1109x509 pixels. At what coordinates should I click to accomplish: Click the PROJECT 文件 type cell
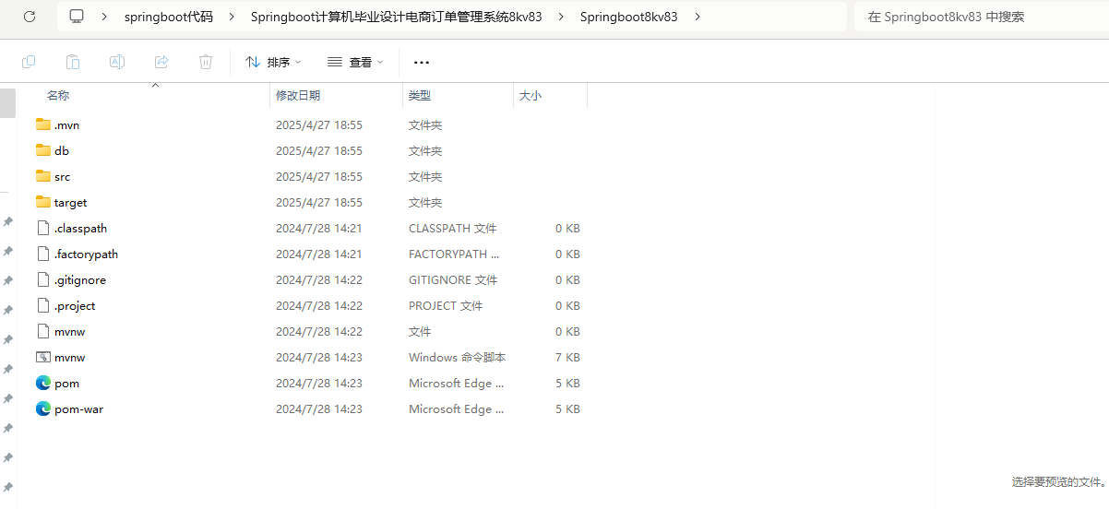coord(446,305)
